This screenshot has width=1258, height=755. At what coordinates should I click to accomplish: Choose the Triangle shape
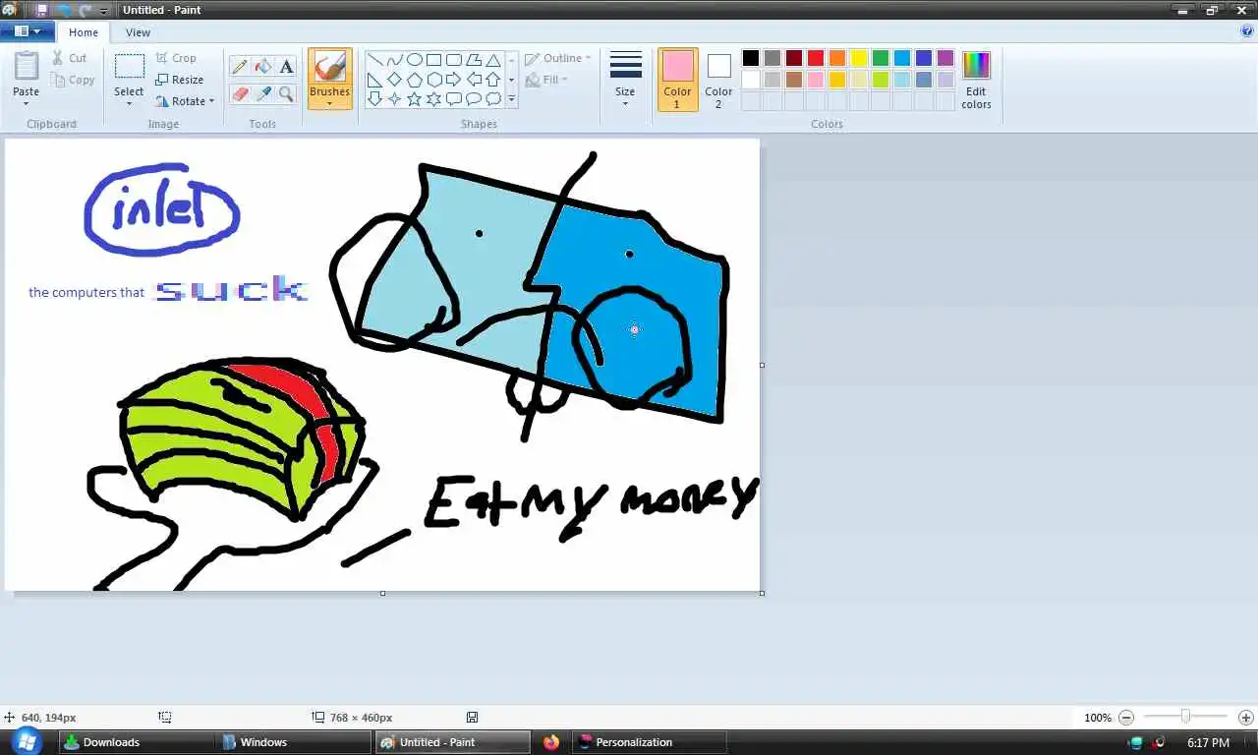(493, 60)
